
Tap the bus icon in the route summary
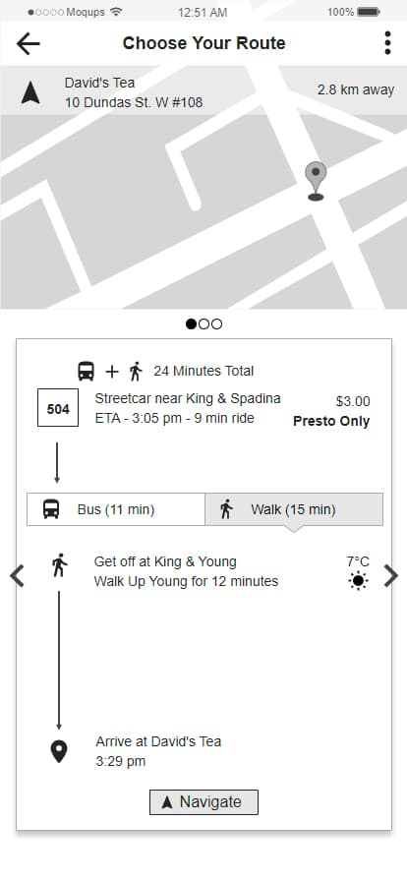pos(86,371)
